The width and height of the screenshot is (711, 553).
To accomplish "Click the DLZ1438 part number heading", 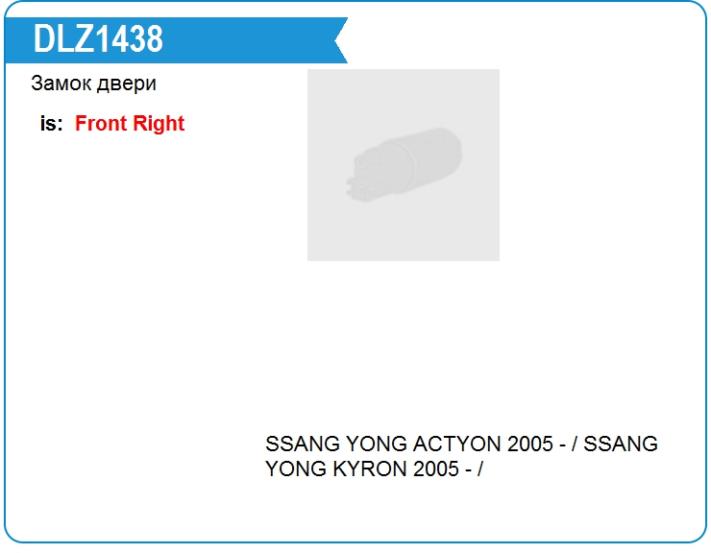I will (98, 39).
